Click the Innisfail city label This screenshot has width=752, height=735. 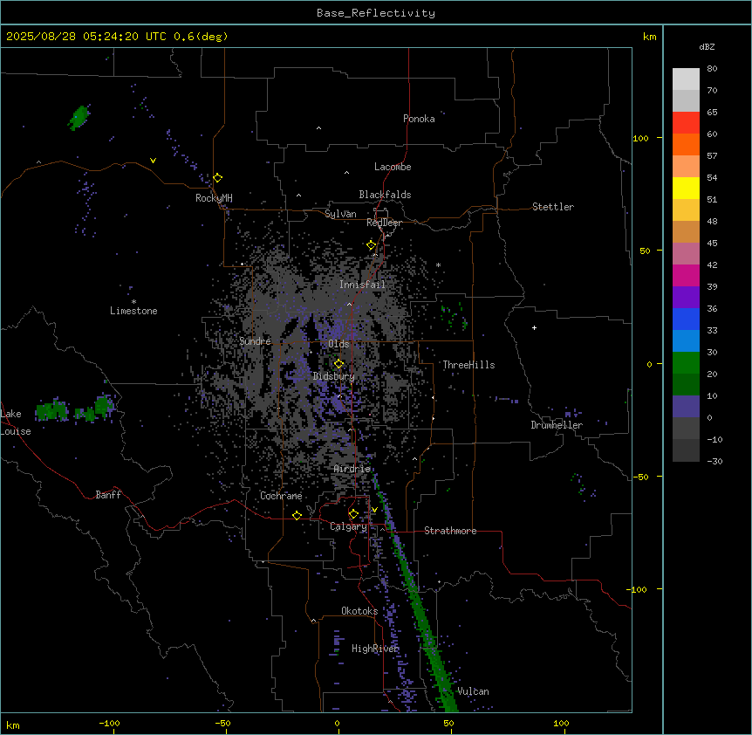[x=362, y=285]
